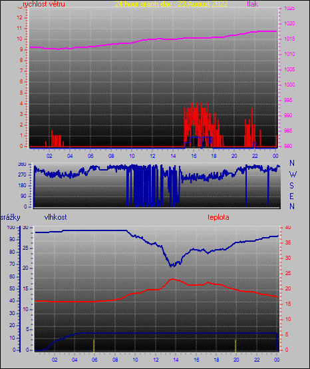Click the '270' wind direction axis value

pyautogui.click(x=22, y=175)
